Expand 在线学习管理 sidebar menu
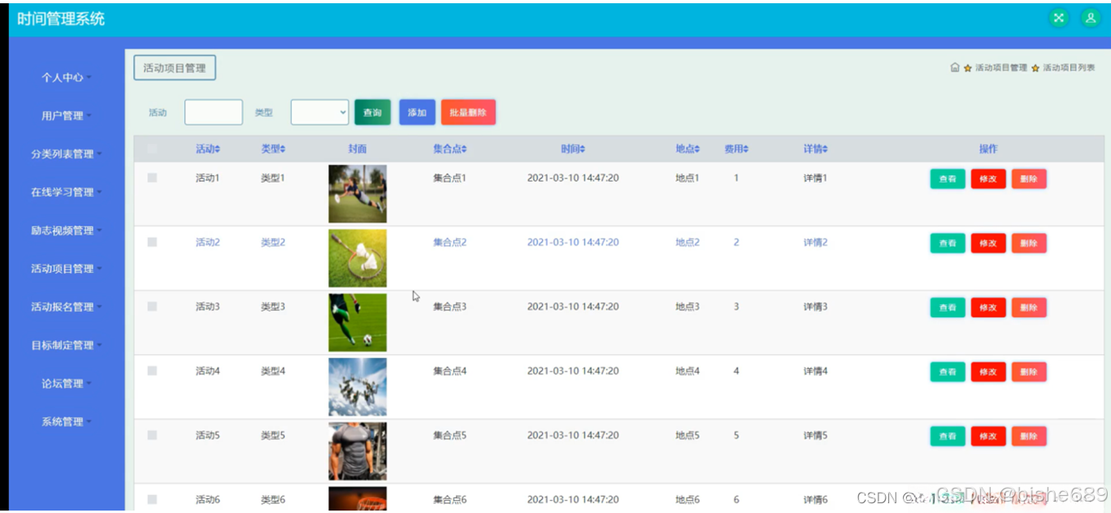1111x513 pixels. pyautogui.click(x=67, y=192)
